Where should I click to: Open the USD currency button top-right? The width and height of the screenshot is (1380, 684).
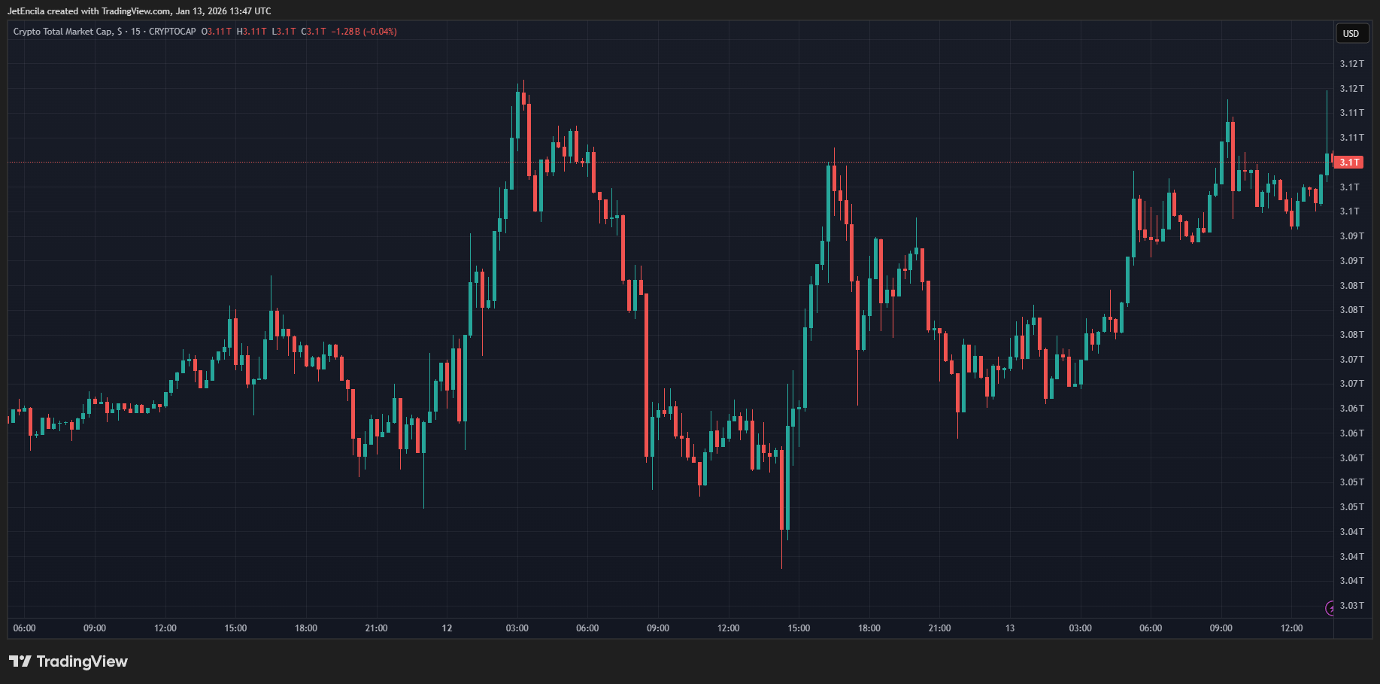1351,33
